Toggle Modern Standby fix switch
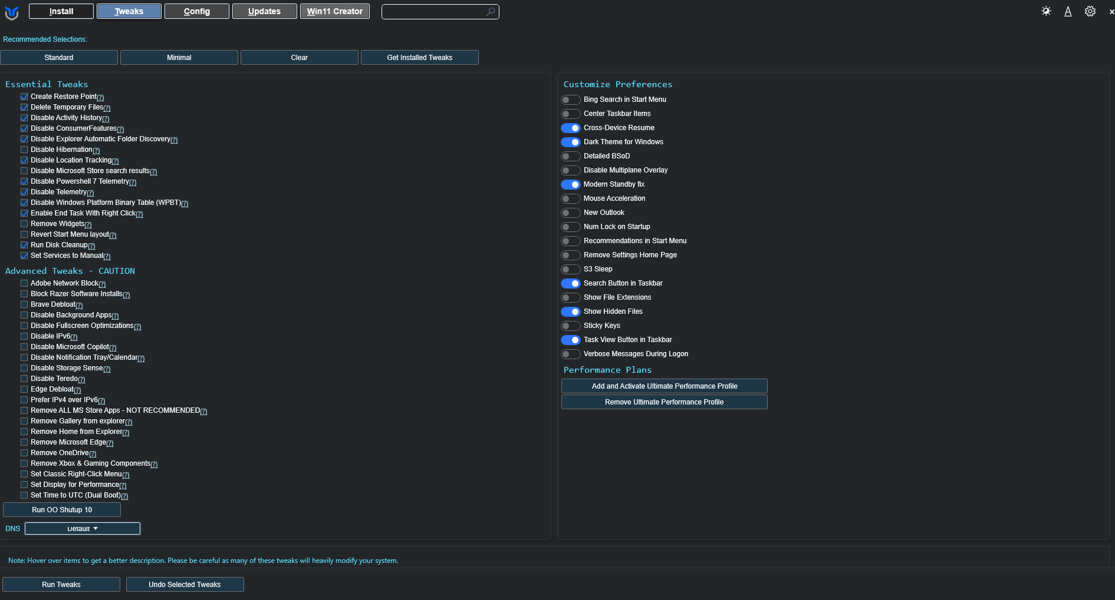The width and height of the screenshot is (1115, 600). pyautogui.click(x=570, y=184)
